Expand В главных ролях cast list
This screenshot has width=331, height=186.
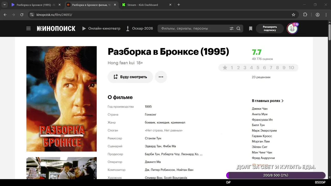[268, 101]
